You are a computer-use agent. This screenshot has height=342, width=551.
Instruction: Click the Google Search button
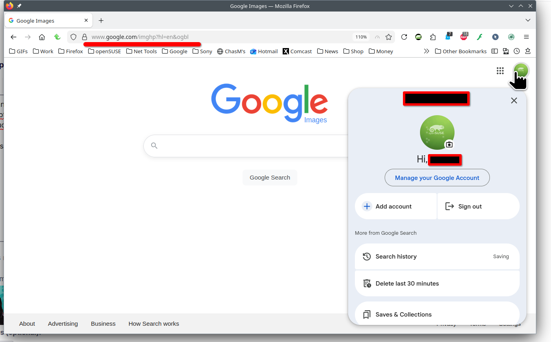(270, 178)
